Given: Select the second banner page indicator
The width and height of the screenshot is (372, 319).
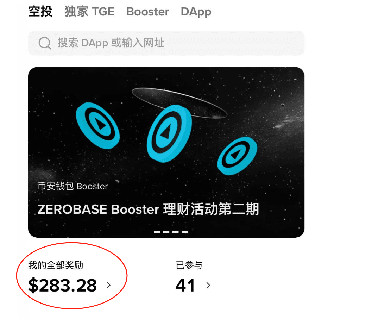Looking at the screenshot, I should (166, 232).
